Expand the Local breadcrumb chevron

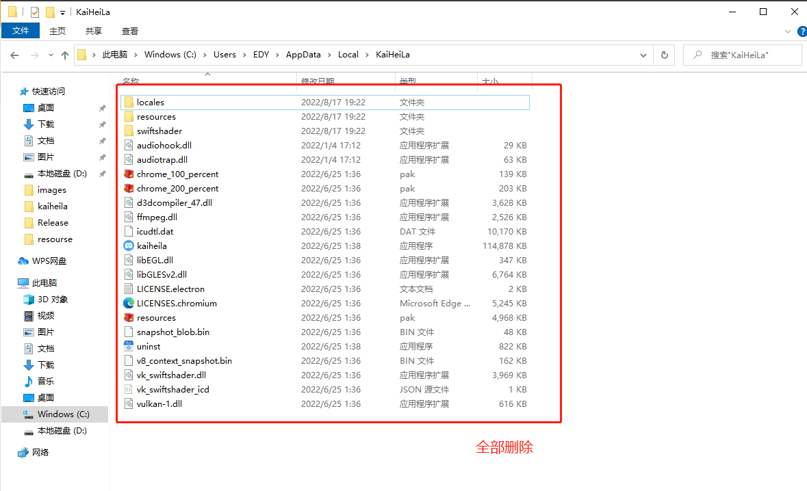(x=368, y=55)
